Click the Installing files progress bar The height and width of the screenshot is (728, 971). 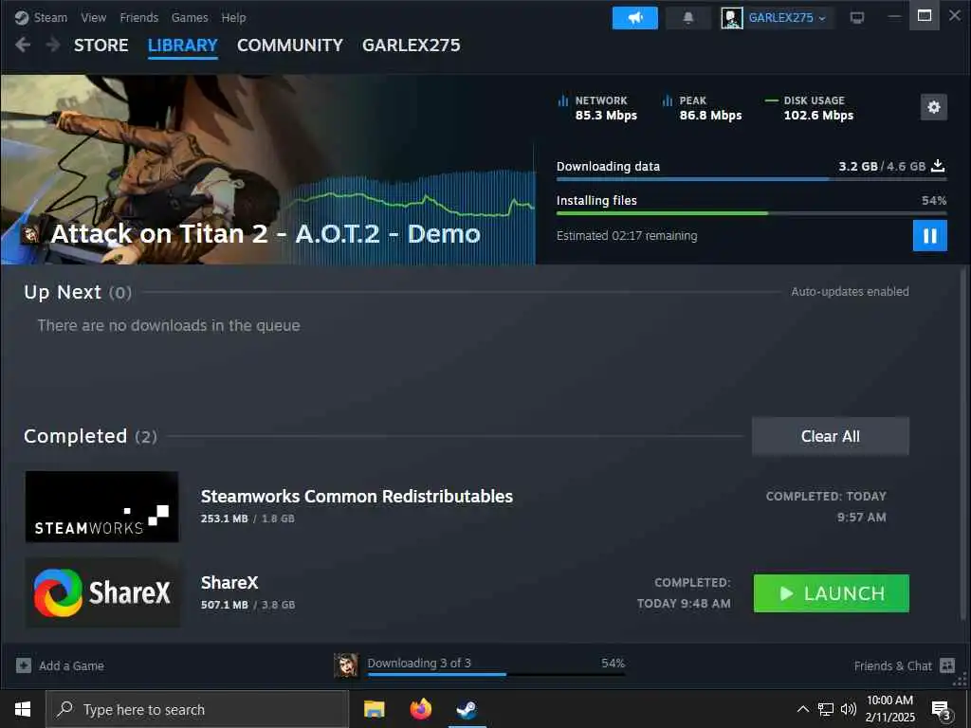coord(751,213)
